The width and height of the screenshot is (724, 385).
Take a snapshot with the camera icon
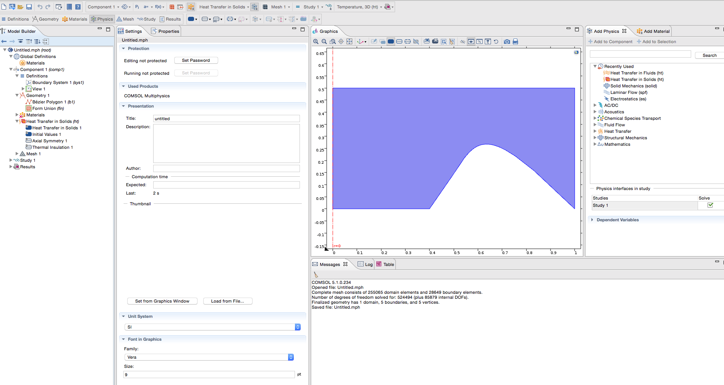[507, 42]
